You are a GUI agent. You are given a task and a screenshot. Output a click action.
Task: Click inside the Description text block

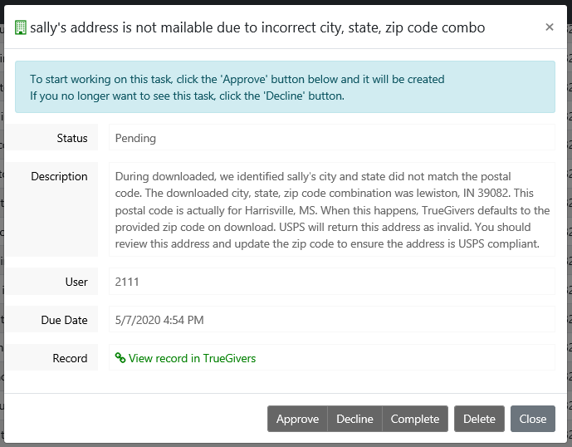330,209
